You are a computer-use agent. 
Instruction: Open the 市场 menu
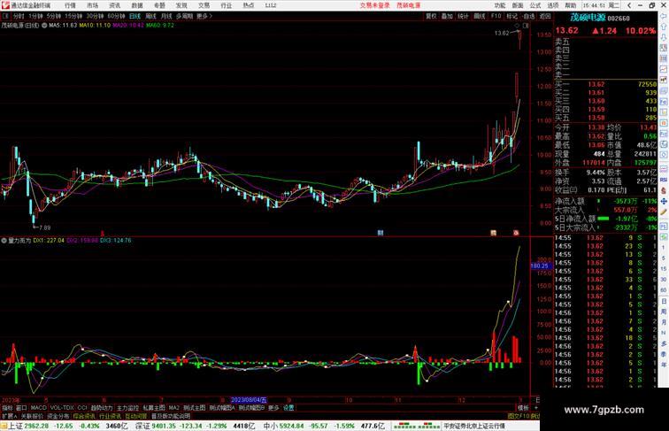pyautogui.click(x=92, y=5)
